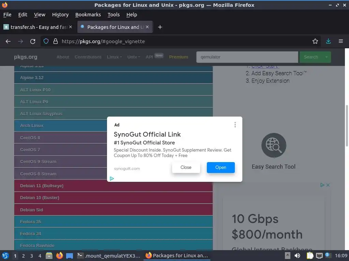Click the synogutt.com ad domain text
This screenshot has width=349, height=261.
click(127, 169)
